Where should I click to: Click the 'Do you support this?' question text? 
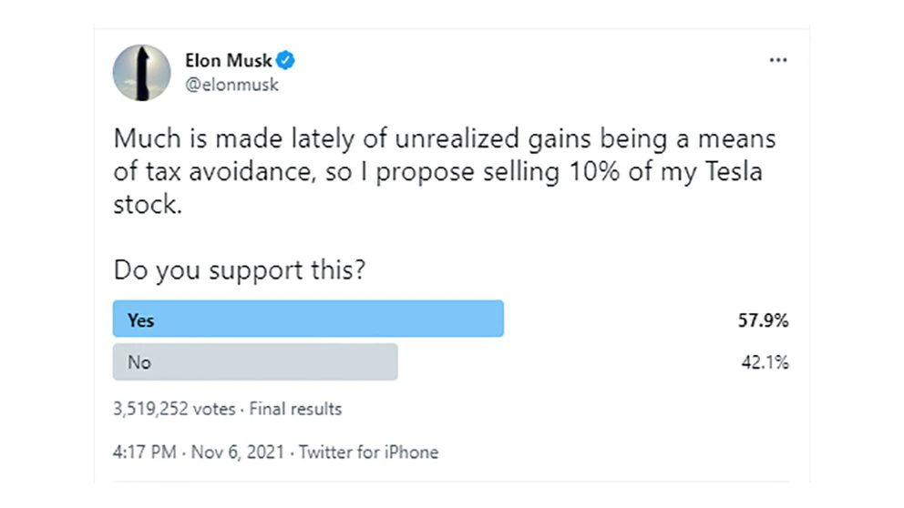click(239, 270)
